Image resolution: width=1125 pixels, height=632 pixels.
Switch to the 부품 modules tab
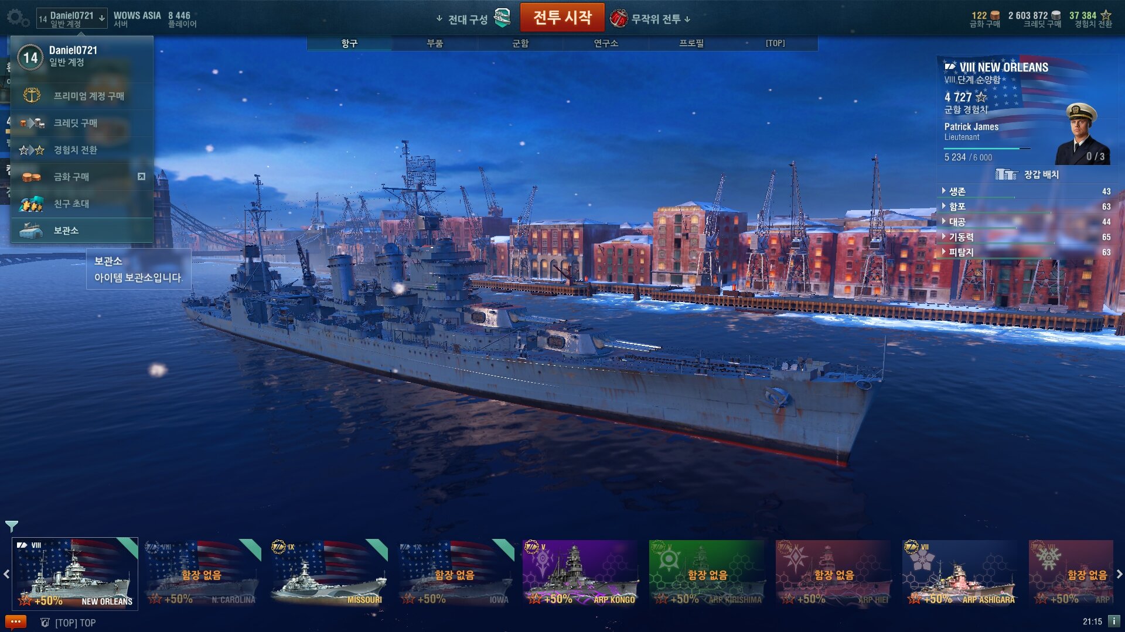tap(435, 43)
